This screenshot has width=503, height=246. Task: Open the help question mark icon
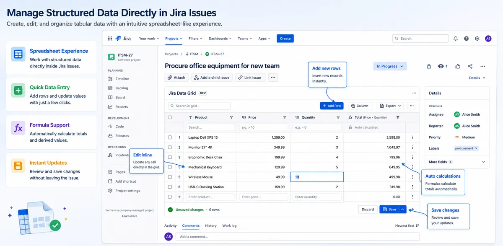(467, 39)
